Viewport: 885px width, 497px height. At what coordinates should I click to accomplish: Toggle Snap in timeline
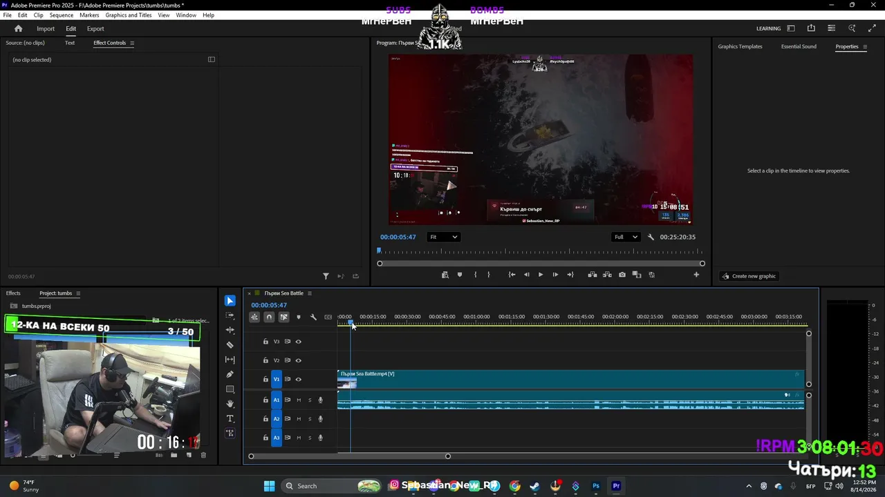pyautogui.click(x=269, y=317)
